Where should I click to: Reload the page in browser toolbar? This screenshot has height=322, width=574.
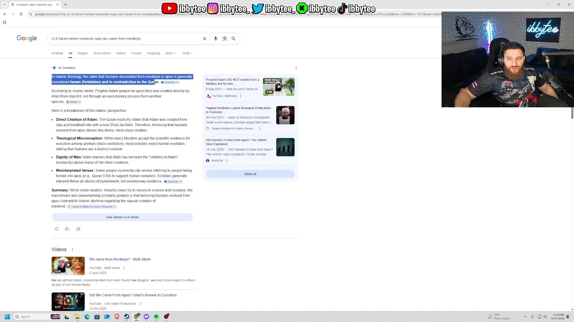click(21, 14)
